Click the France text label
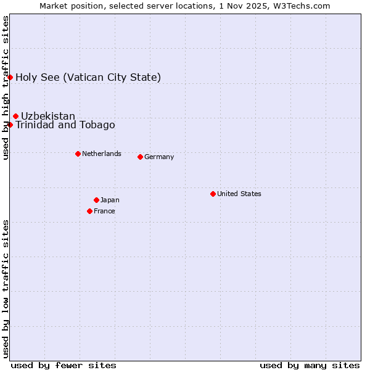Viewport: 370px width, 370px height. (x=104, y=211)
